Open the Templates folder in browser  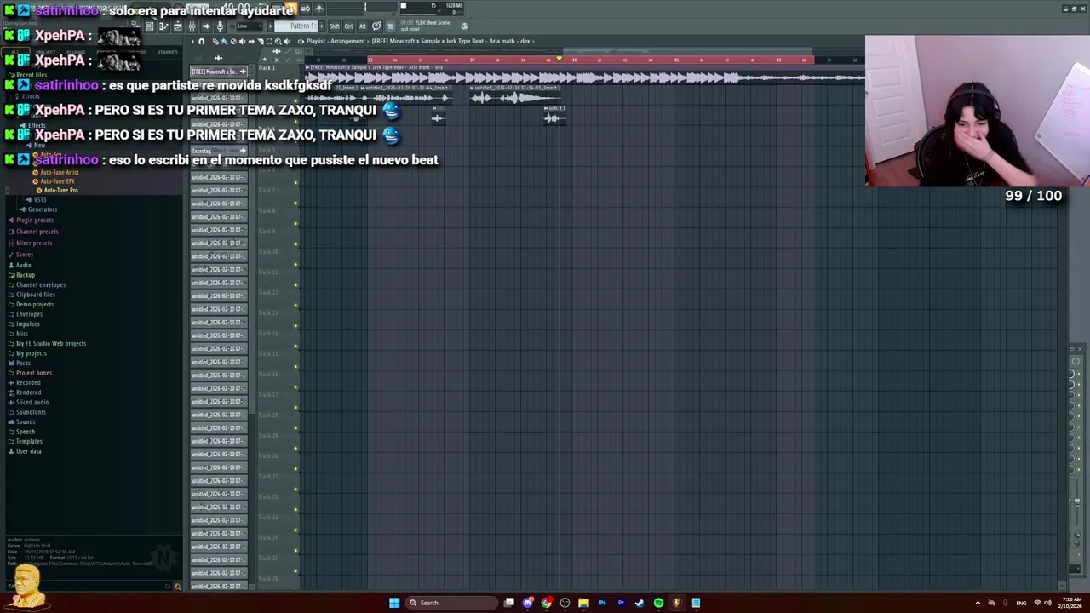pyautogui.click(x=29, y=441)
